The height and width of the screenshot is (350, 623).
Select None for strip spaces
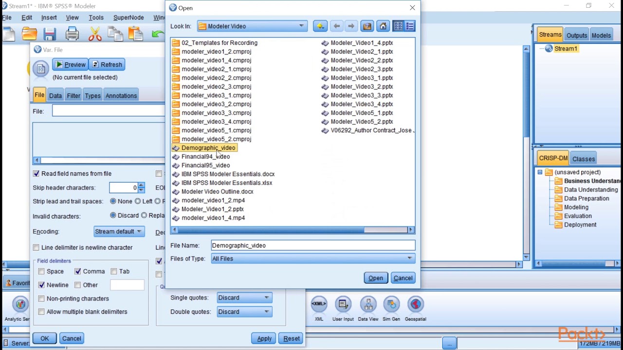(113, 201)
